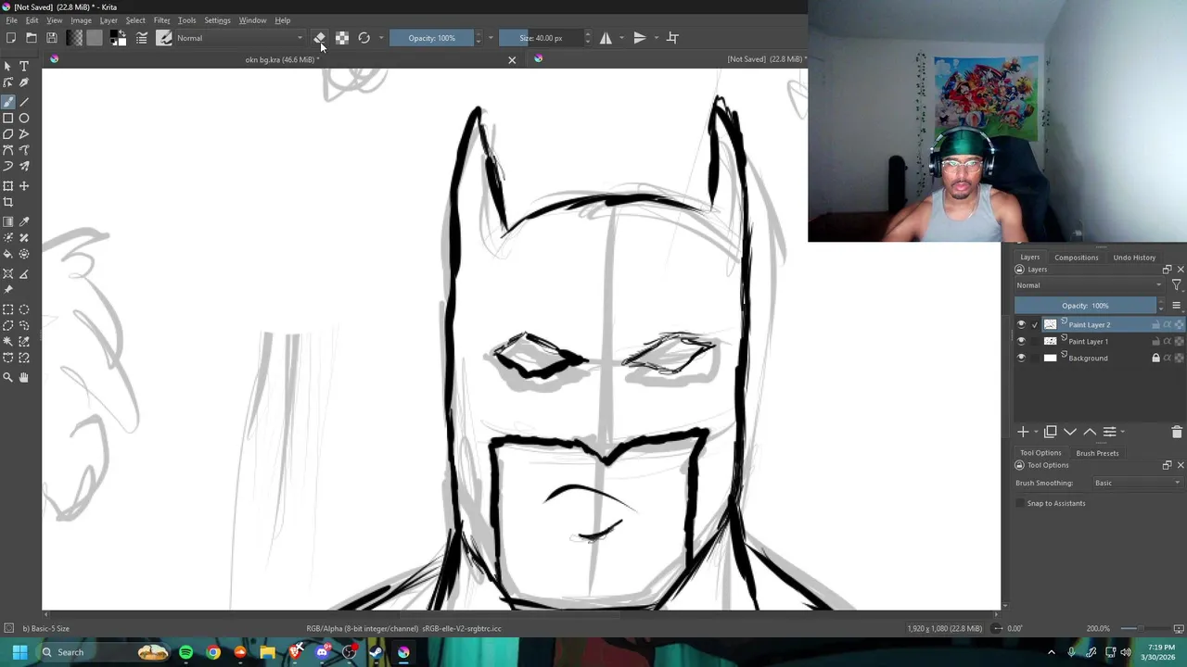Select the Elliptical Selection tool

tap(24, 309)
